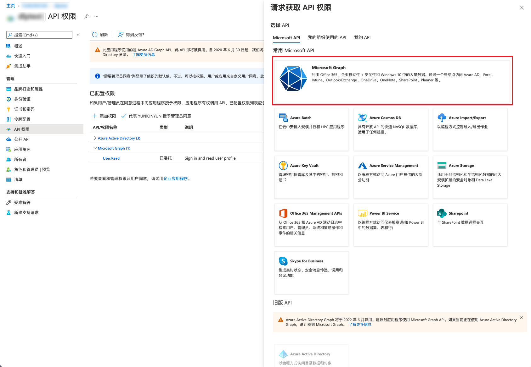
Task: Select the Azure Key Vault icon
Action: pos(283,166)
